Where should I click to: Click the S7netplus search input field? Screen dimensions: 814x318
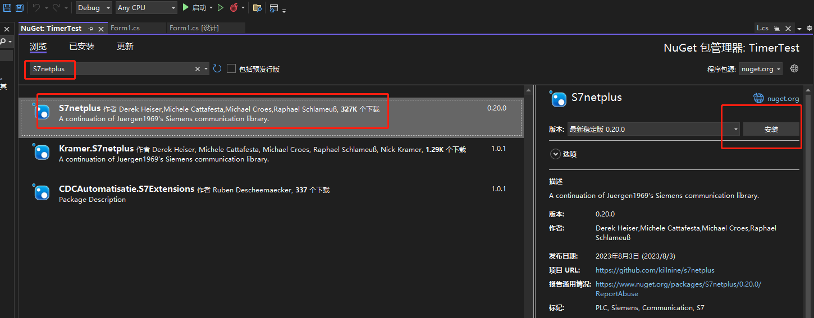[x=112, y=69]
